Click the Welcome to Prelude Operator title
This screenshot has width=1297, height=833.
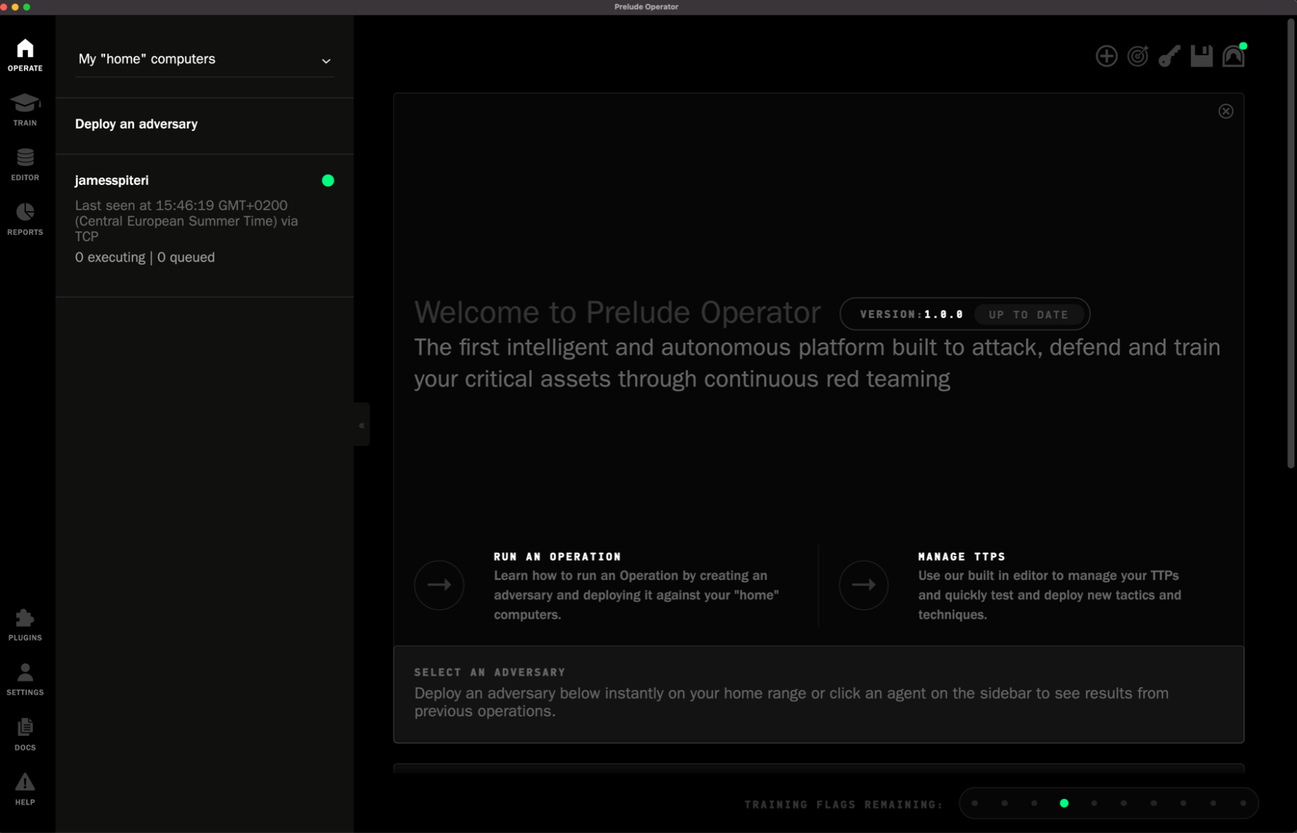coord(617,312)
